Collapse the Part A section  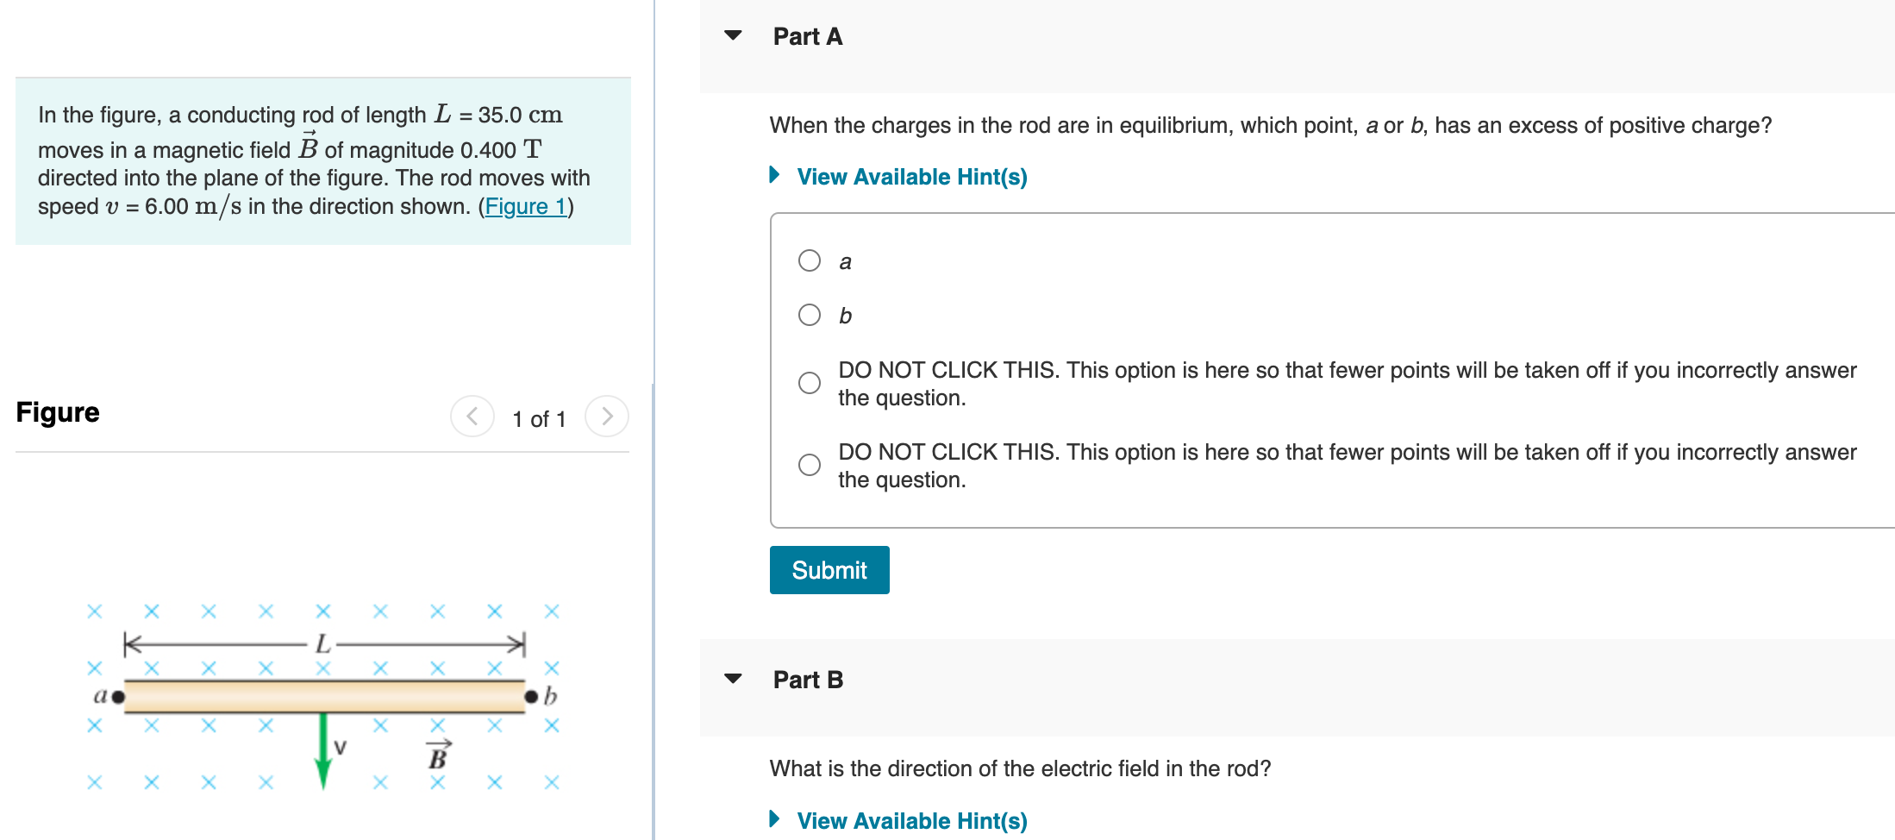coord(733,35)
